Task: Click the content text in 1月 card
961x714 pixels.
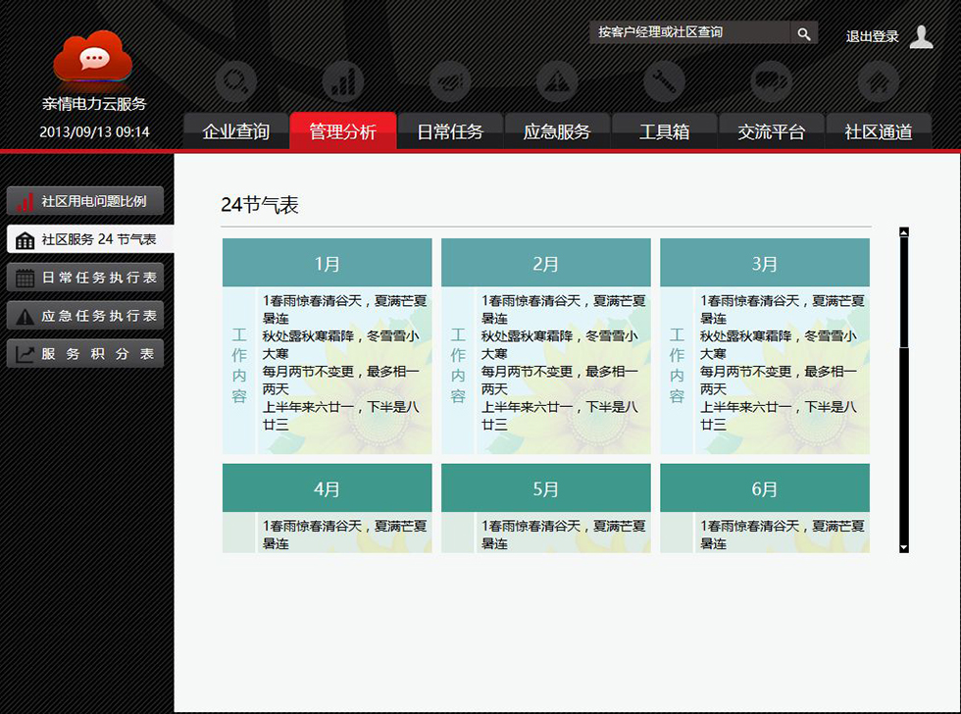Action: (x=344, y=362)
